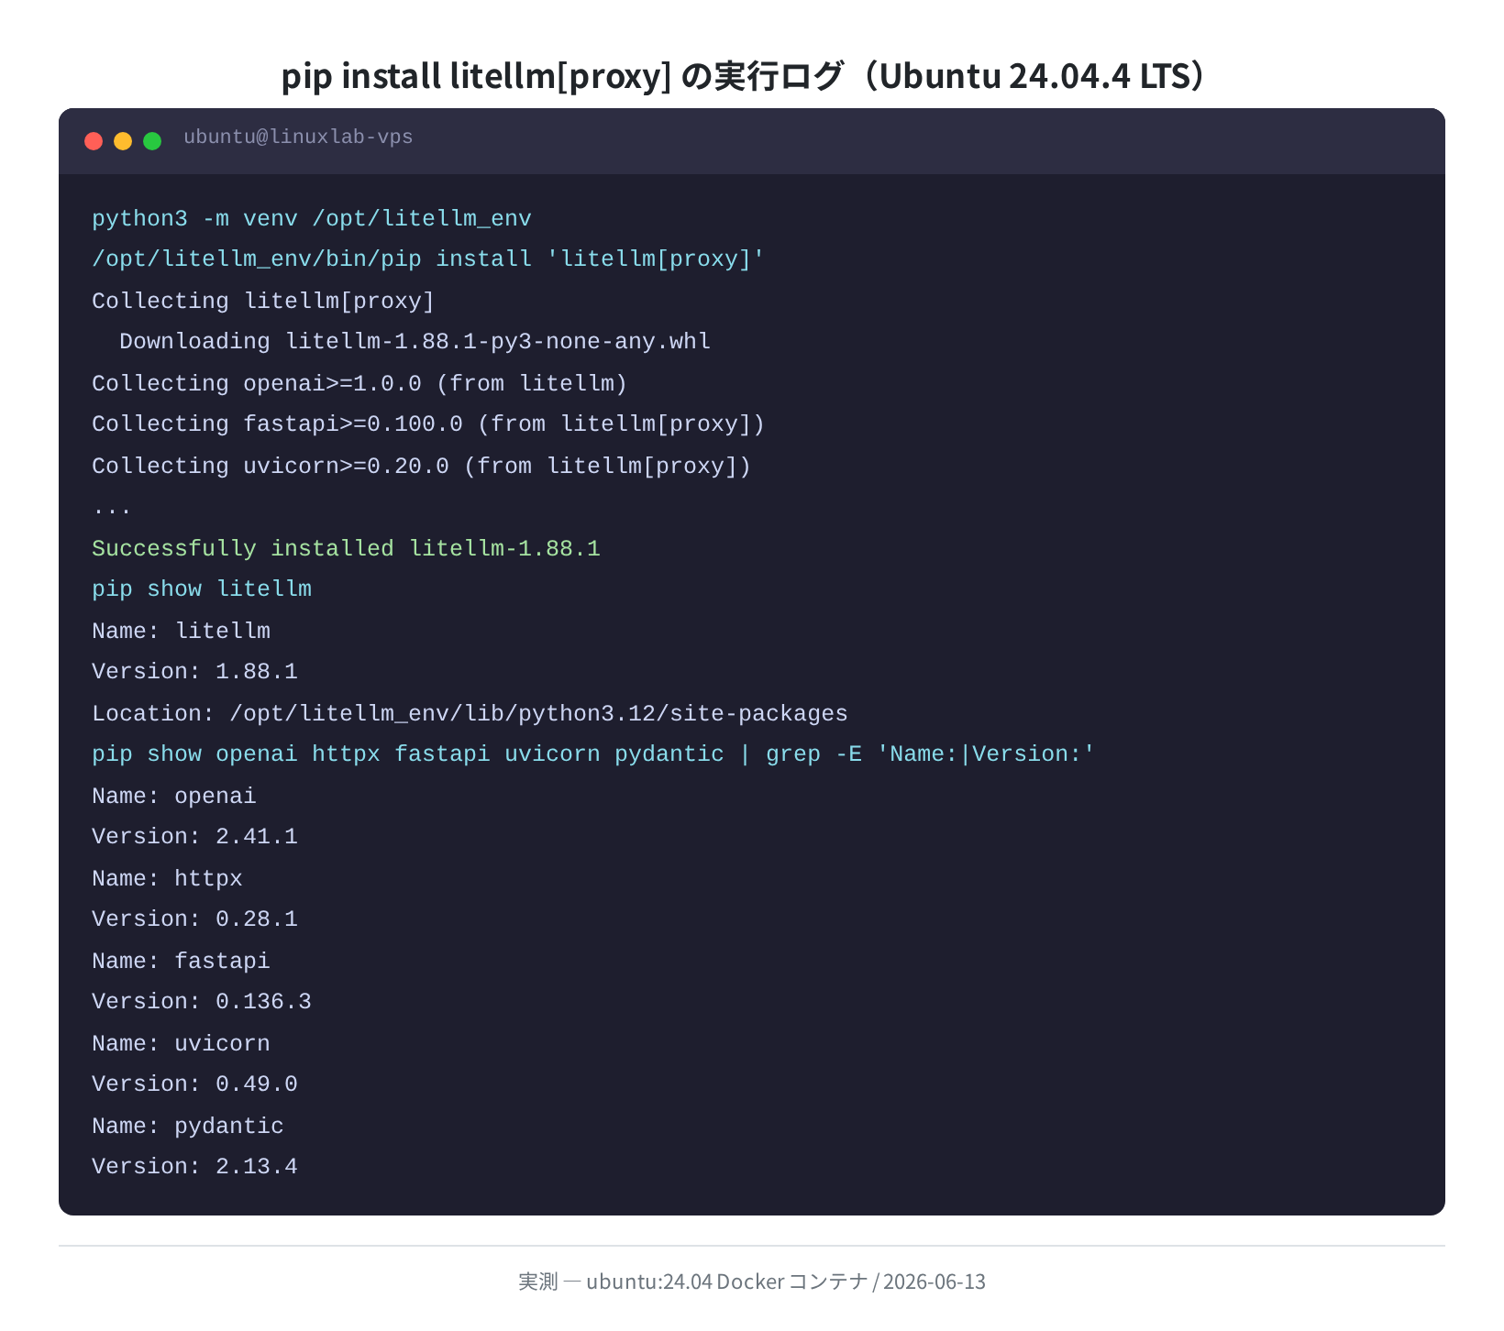The image size is (1504, 1331).
Task: Click the red close dot in terminal header
Action: (94, 140)
